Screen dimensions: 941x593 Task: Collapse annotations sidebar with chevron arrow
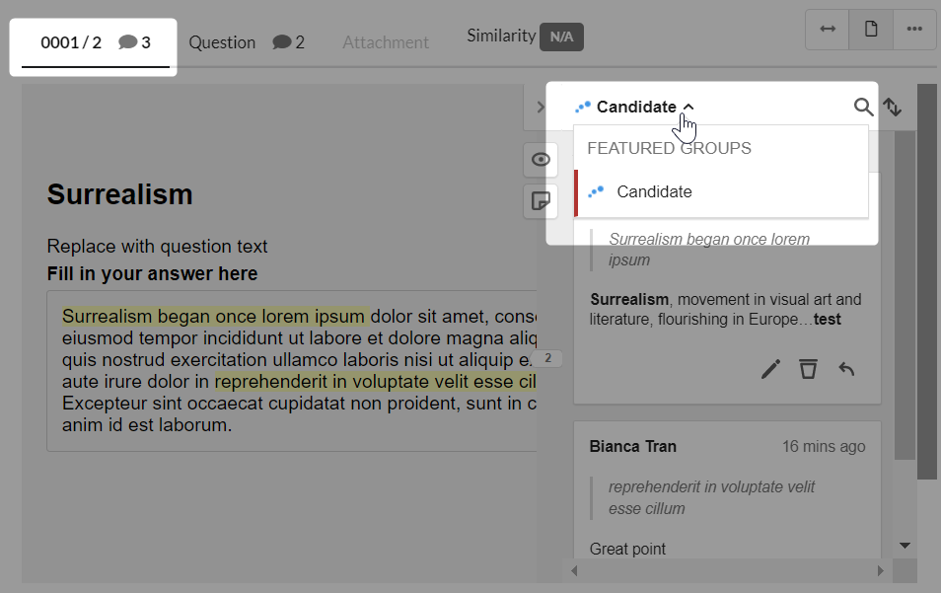click(541, 107)
